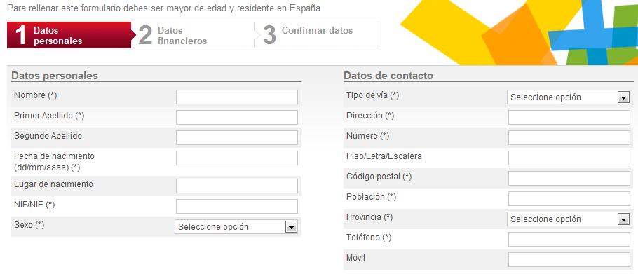Focus the Código postal input
Screen dimensions: 638x274
tap(569, 179)
